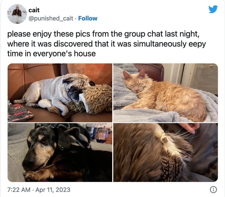The height and width of the screenshot is (197, 225).
Task: Open the display name cait
Action: click(x=34, y=10)
